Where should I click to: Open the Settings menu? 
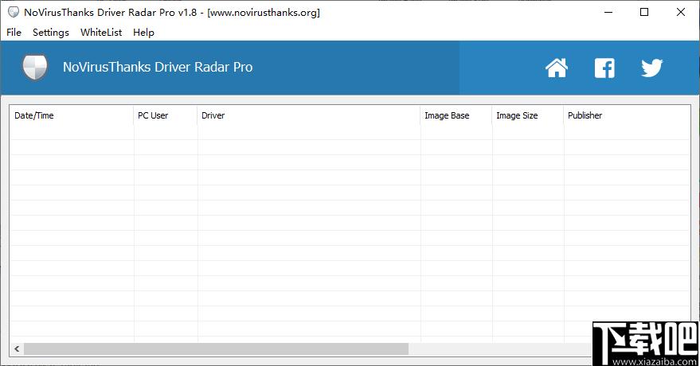pyautogui.click(x=51, y=32)
